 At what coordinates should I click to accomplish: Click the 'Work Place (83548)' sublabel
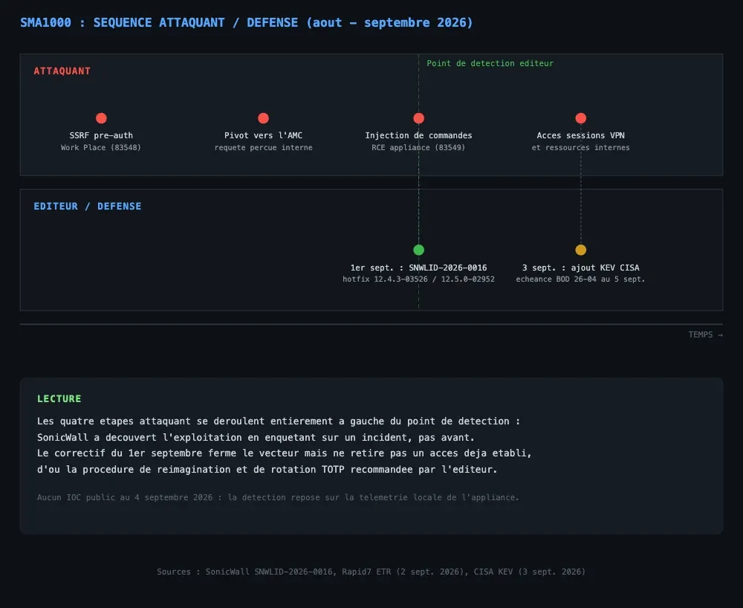[x=101, y=147]
